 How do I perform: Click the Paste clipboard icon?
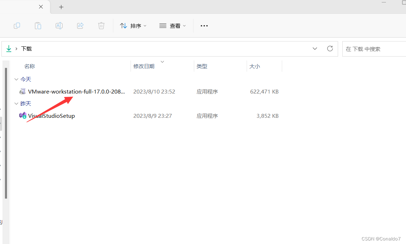[x=38, y=26]
